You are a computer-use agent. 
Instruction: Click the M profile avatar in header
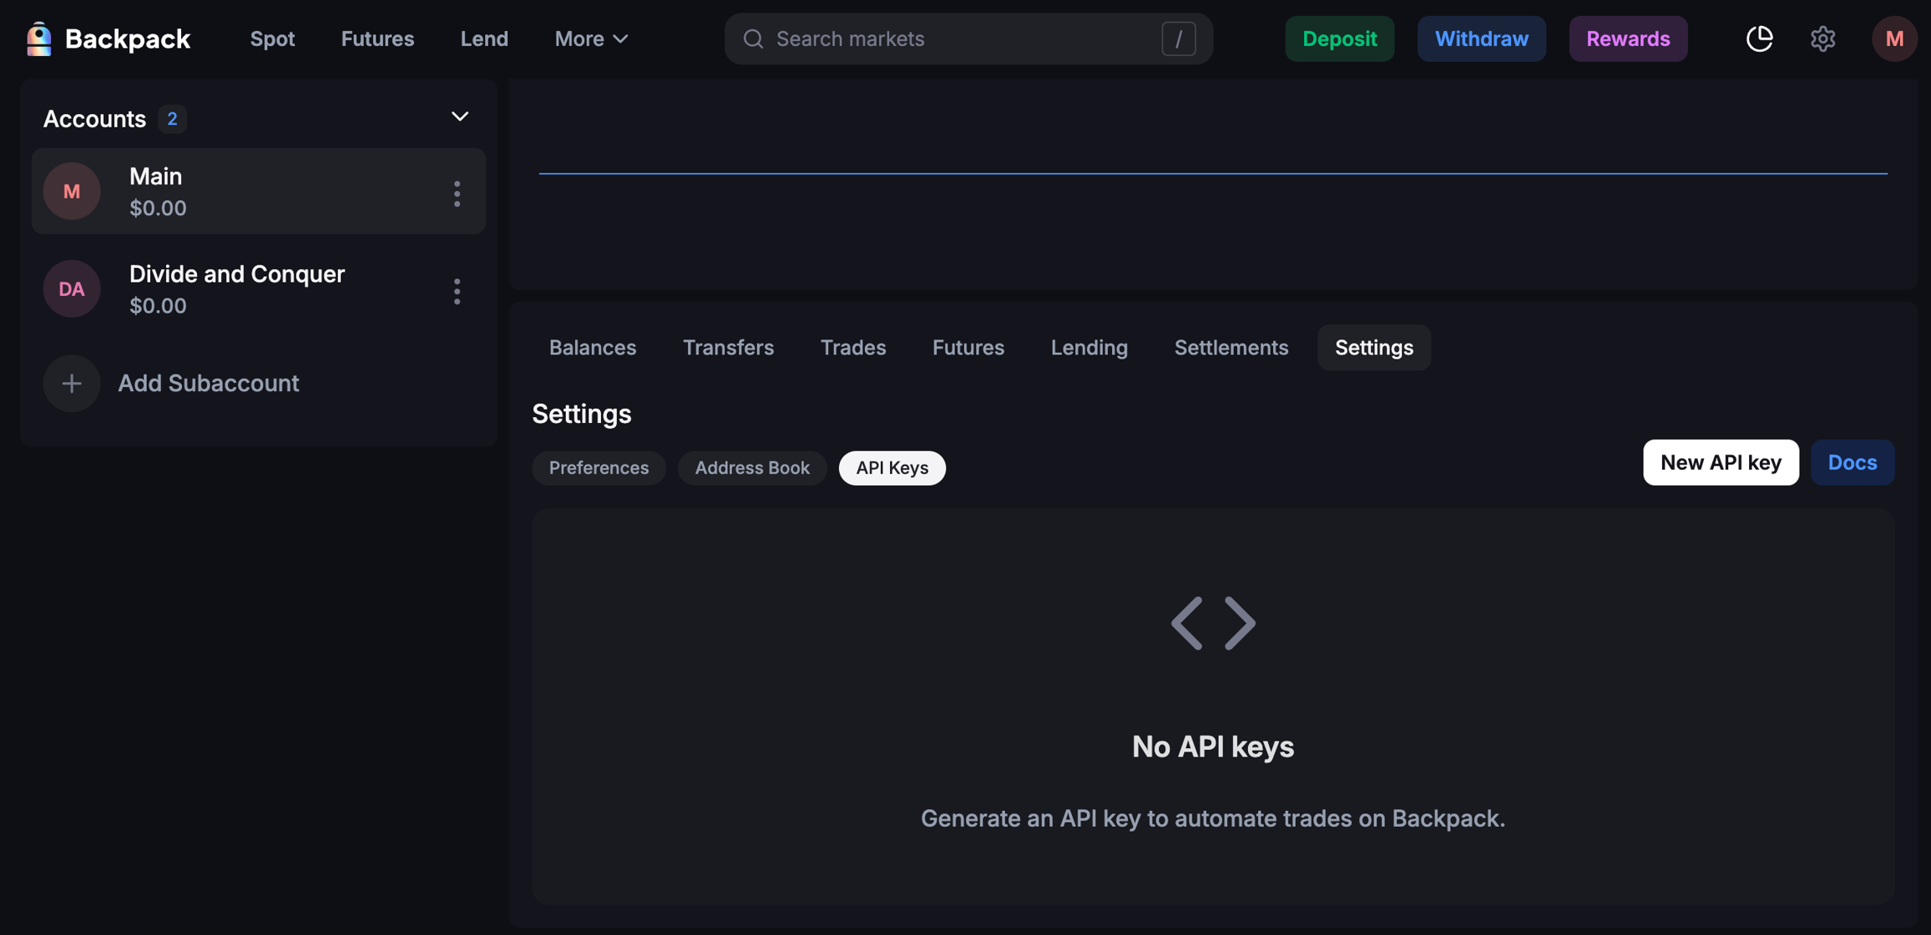pos(1893,39)
